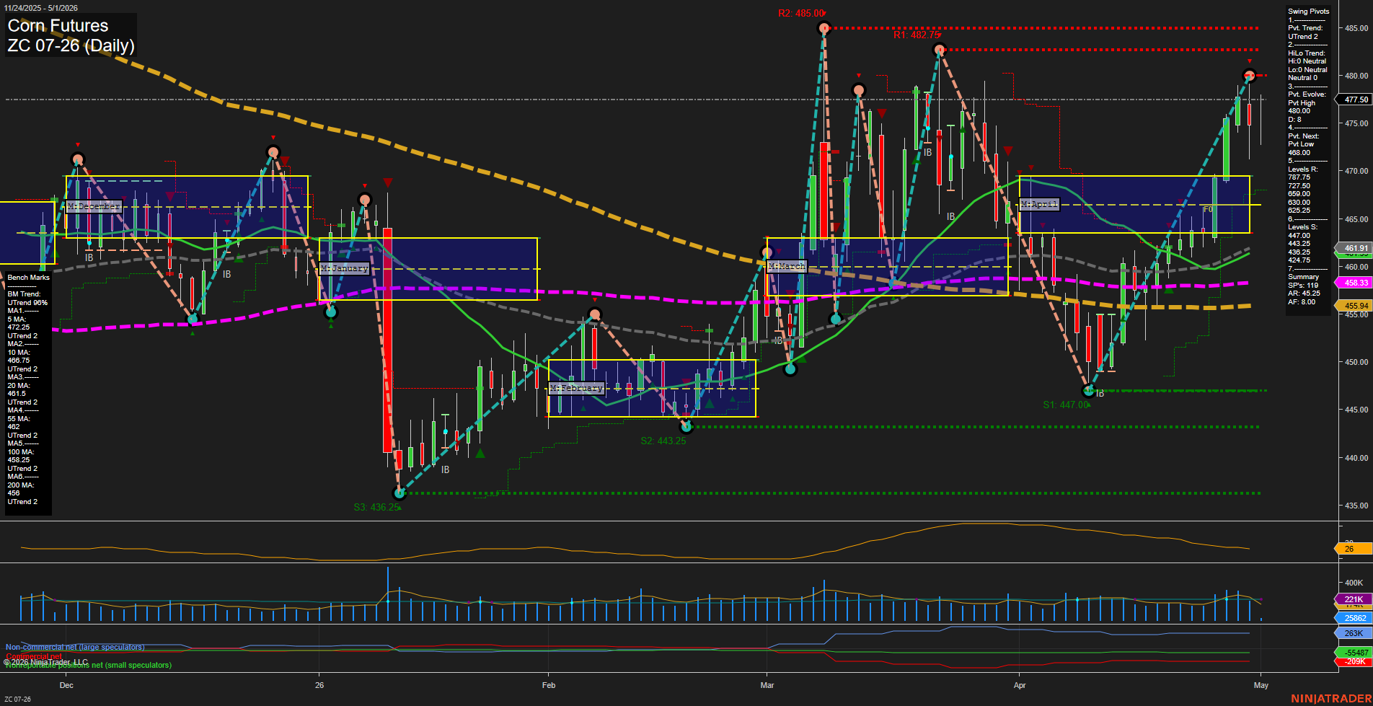Image resolution: width=1373 pixels, height=706 pixels.
Task: Select the "M:March" monthly box label
Action: click(x=787, y=266)
